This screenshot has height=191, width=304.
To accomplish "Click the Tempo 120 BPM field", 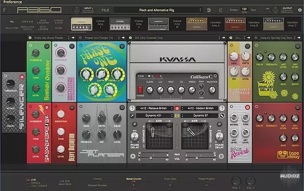I will pos(244,10).
